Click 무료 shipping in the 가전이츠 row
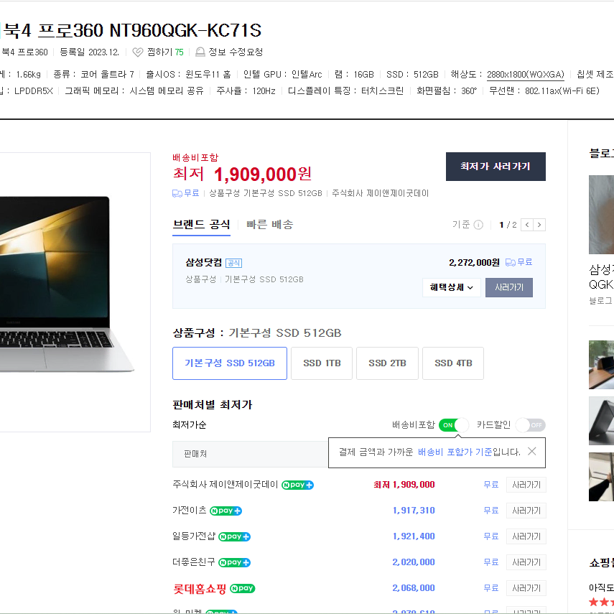This screenshot has width=614, height=614. (x=491, y=511)
